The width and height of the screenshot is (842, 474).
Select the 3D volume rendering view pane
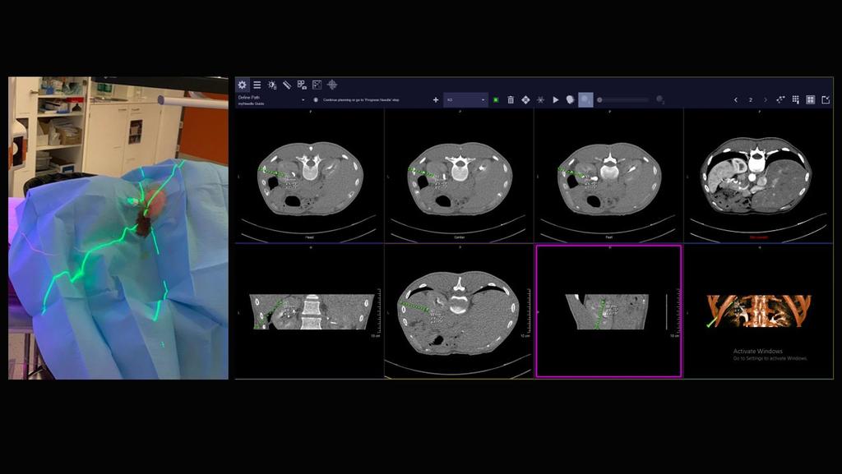pyautogui.click(x=758, y=311)
